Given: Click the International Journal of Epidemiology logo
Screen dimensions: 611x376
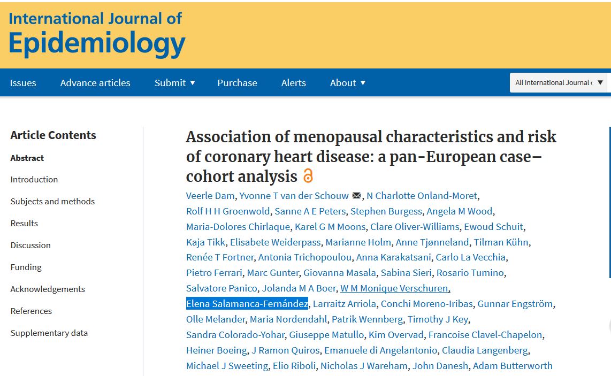Looking at the screenshot, I should [x=97, y=35].
